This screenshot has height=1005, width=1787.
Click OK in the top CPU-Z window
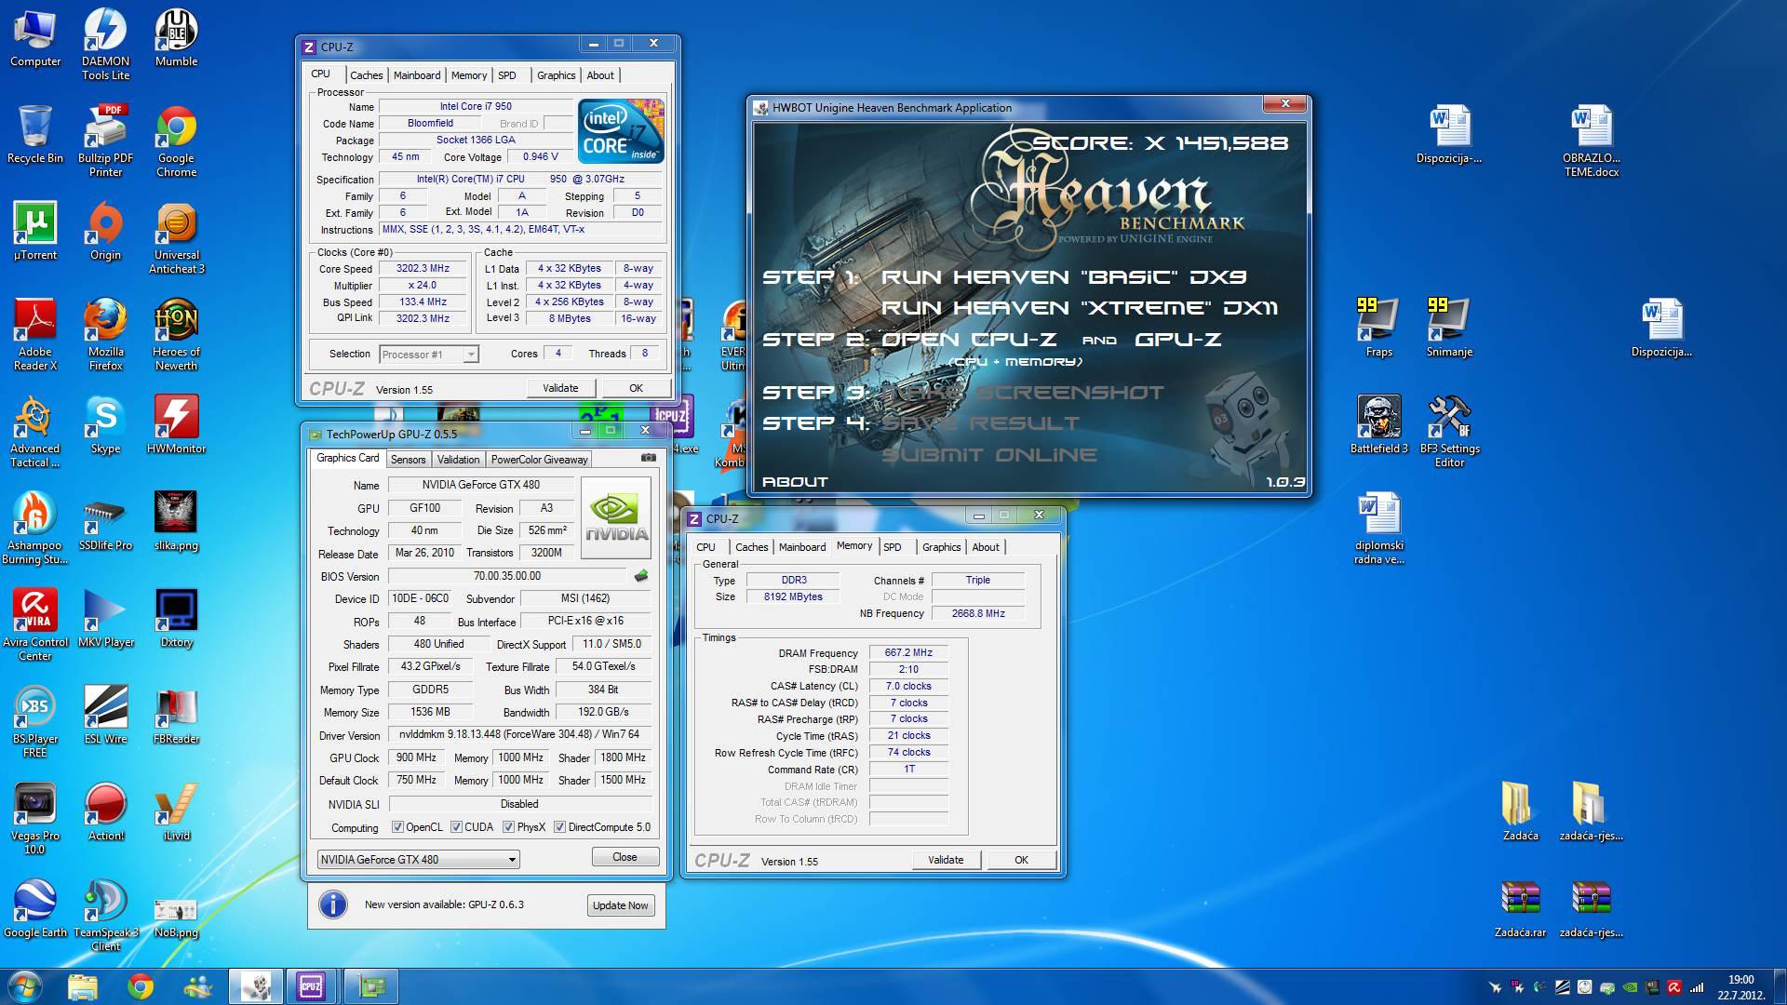pos(636,388)
